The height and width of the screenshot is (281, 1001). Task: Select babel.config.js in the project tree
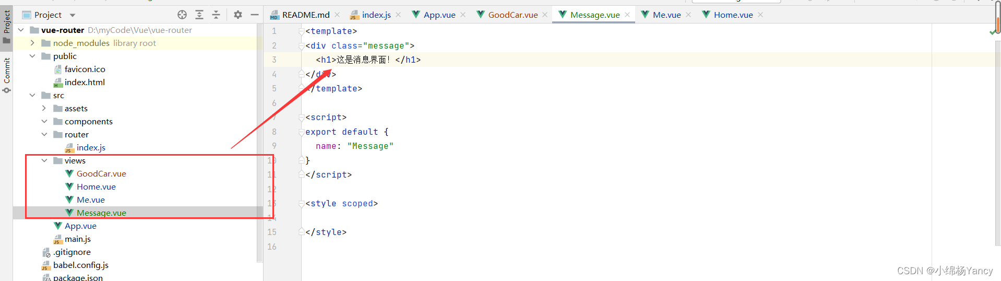coord(80,265)
